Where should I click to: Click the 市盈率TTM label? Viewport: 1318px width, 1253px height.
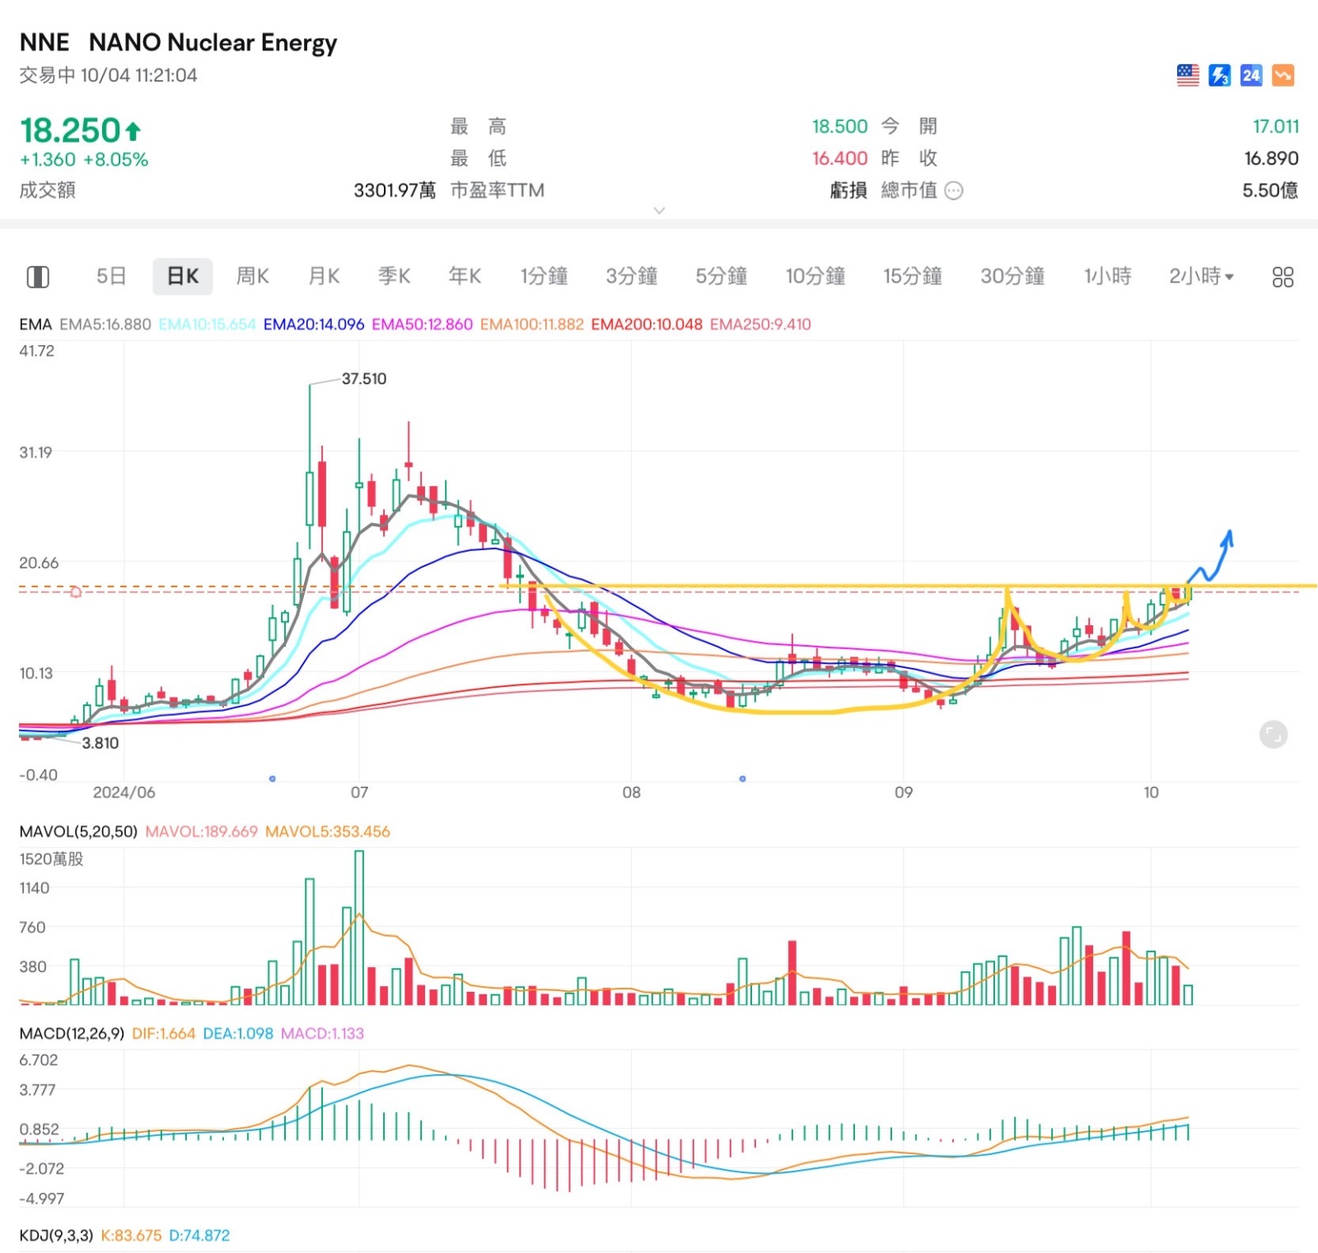(497, 191)
